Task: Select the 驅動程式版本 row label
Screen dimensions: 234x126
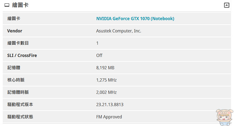Action: click(x=20, y=104)
